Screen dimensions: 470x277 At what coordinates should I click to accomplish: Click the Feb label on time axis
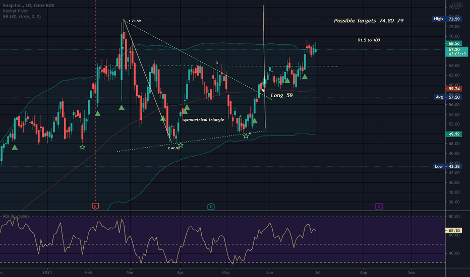[x=88, y=272]
